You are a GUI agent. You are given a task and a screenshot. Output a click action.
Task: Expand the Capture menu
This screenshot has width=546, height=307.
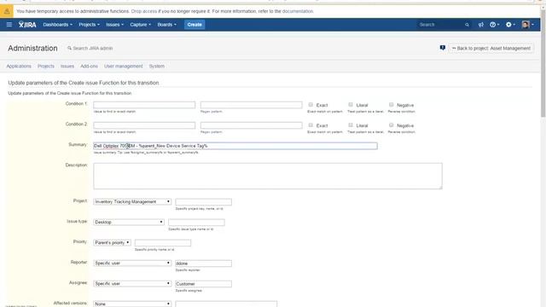[140, 25]
